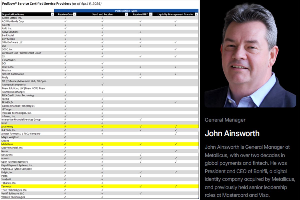Select the C&M Software LLC cell

28,42
